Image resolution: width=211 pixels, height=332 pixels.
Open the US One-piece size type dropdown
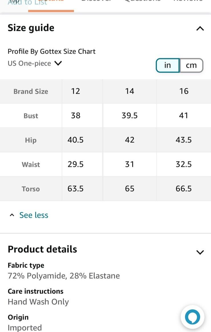[x=35, y=63]
